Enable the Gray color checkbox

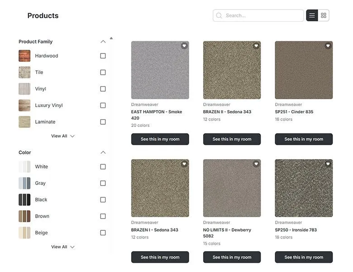point(103,183)
